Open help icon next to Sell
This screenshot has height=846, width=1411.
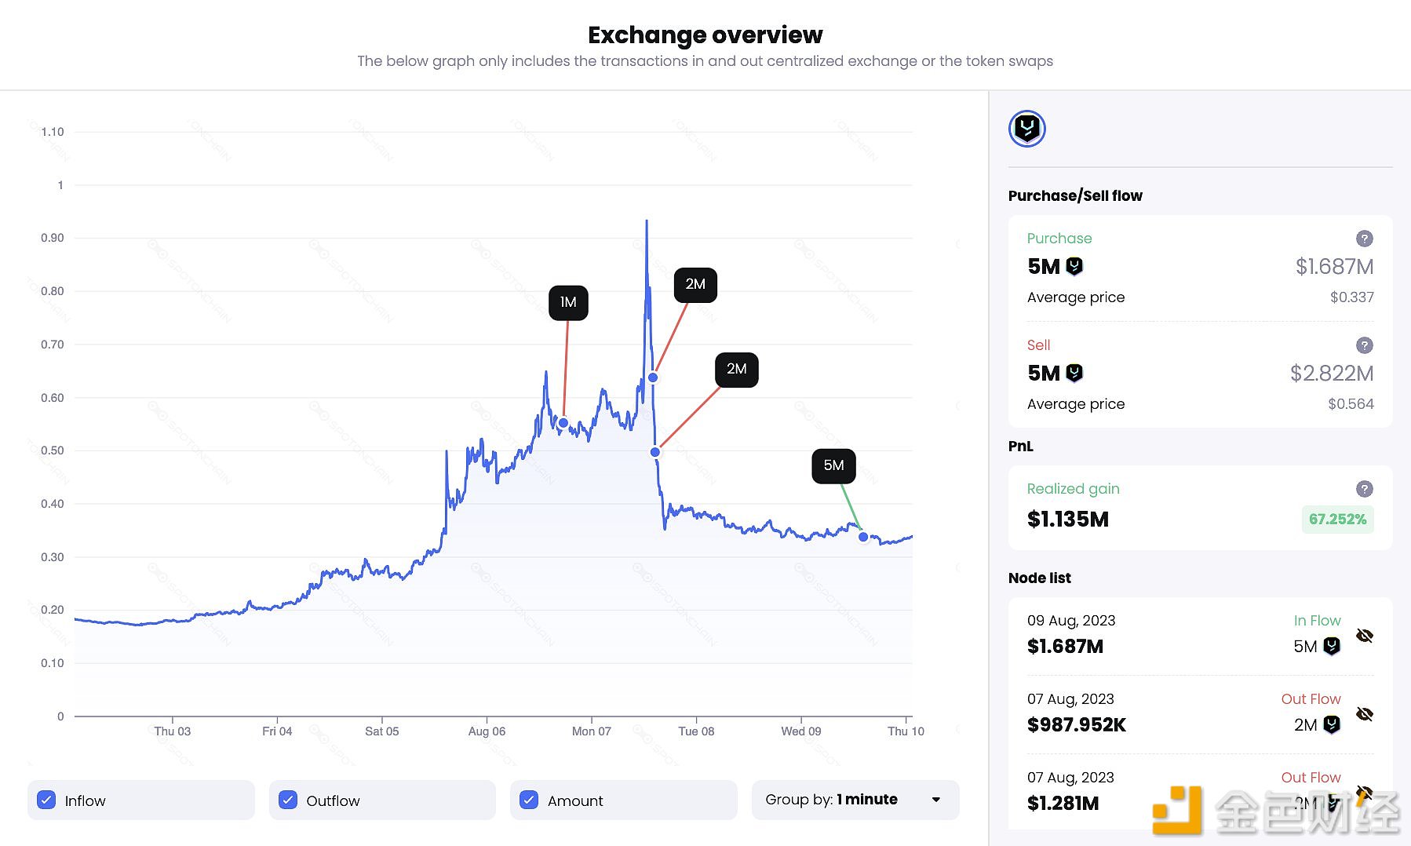pyautogui.click(x=1365, y=345)
